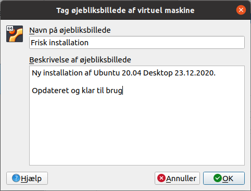This screenshot has width=251, height=191.
Task: Click the green checkmark icon on OK
Action: [x=218, y=178]
